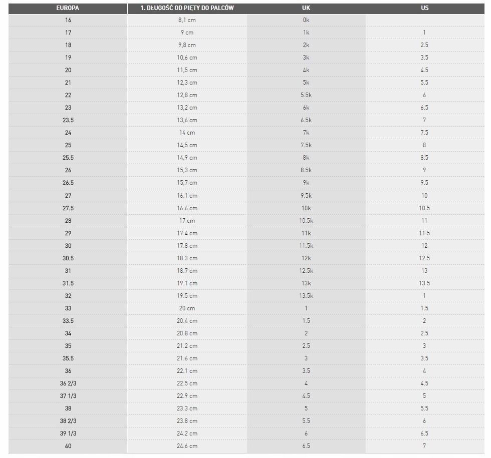Click European size 36 2/3
Image resolution: width=491 pixels, height=458 pixels.
point(68,383)
